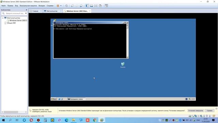Click guest quick launch Internet Explorer icon

(59, 99)
